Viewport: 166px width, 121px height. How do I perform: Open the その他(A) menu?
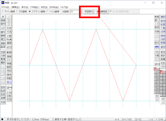pyautogui.click(x=54, y=7)
